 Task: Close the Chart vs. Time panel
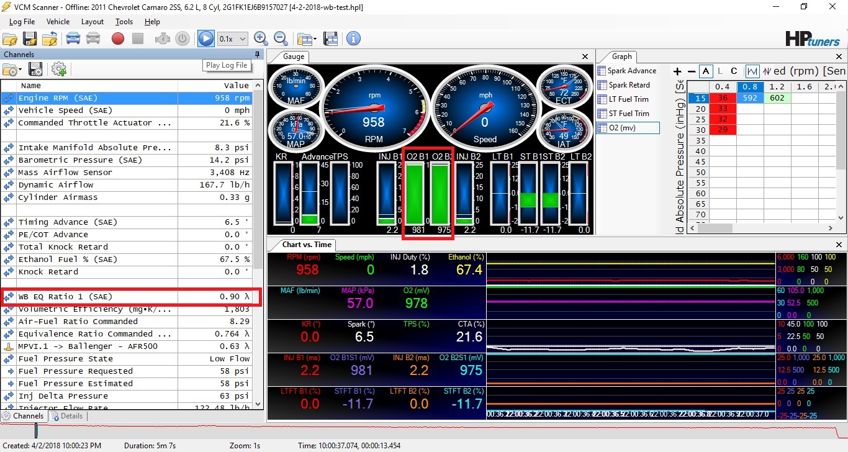coord(839,245)
